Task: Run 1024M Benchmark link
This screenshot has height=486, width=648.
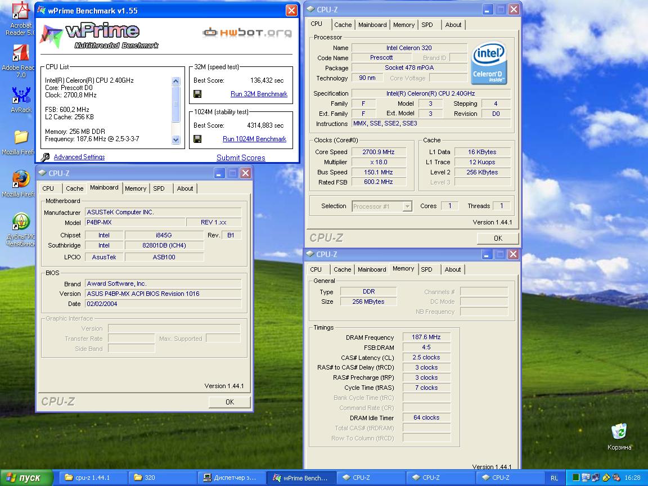Action: tap(254, 139)
